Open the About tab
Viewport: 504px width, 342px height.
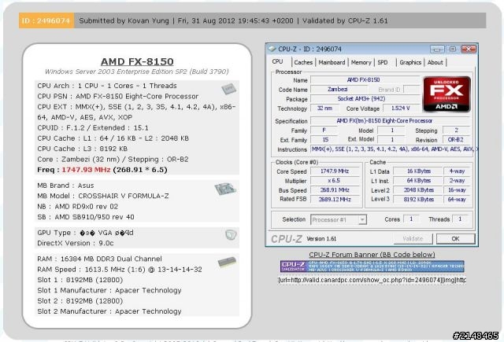point(435,63)
